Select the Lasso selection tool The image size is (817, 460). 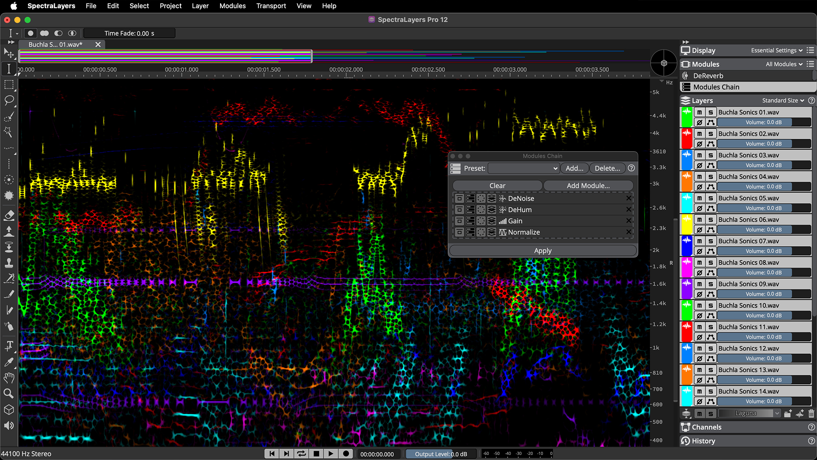click(9, 101)
